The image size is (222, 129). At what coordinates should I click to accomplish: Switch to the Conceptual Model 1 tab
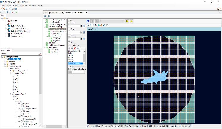click(x=52, y=12)
